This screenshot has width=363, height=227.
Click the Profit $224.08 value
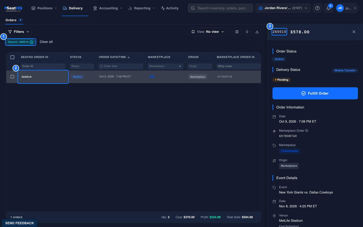point(215,217)
